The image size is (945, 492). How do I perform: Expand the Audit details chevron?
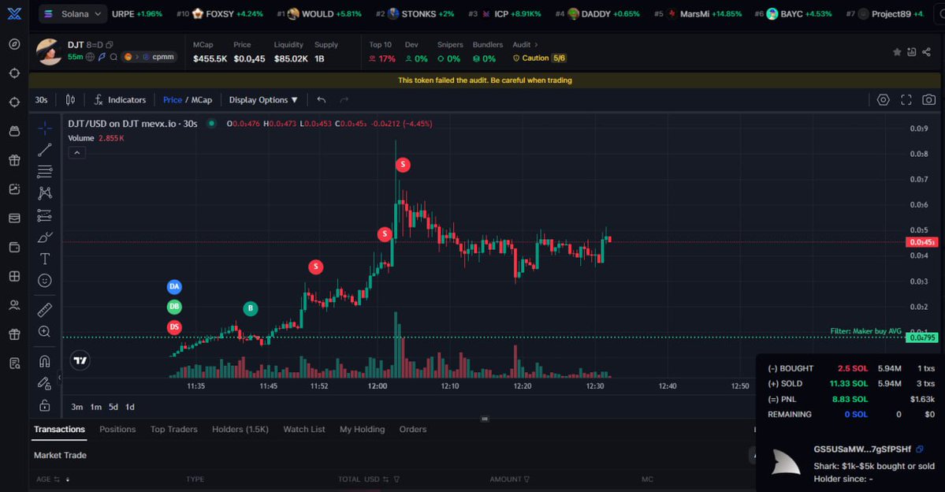click(536, 45)
